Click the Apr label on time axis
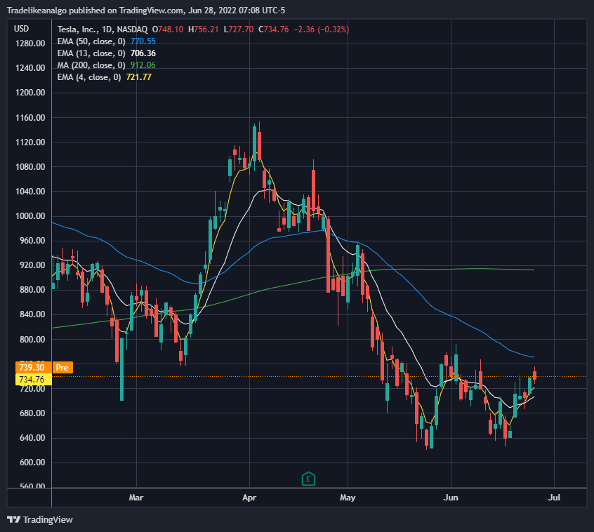594x532 pixels. tap(249, 498)
